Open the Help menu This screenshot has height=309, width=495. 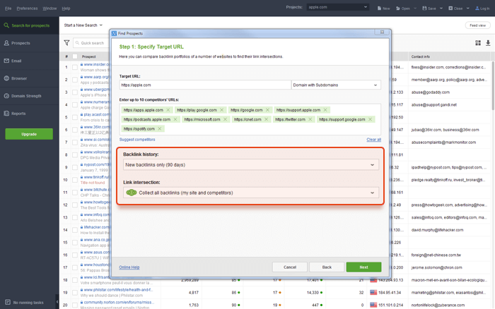[66, 8]
